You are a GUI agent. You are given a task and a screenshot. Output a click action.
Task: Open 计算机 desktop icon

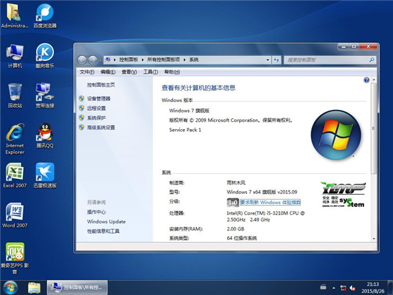(x=15, y=56)
